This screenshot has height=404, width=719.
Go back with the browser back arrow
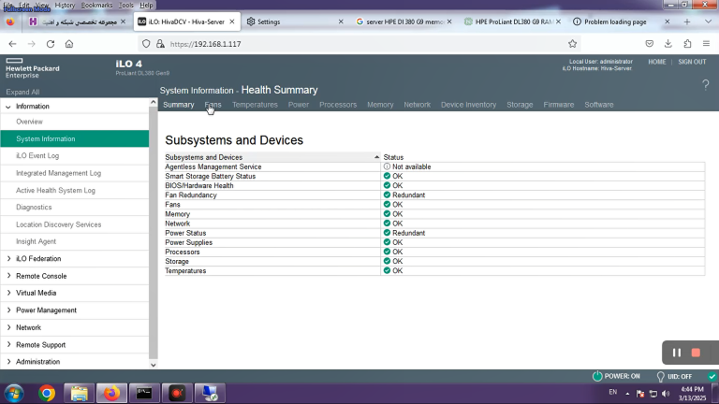click(12, 44)
